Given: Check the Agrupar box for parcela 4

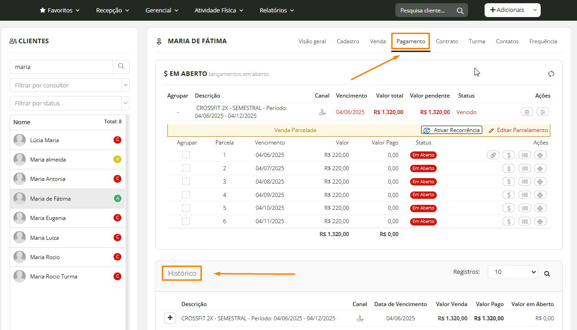Looking at the screenshot, I should 186,195.
